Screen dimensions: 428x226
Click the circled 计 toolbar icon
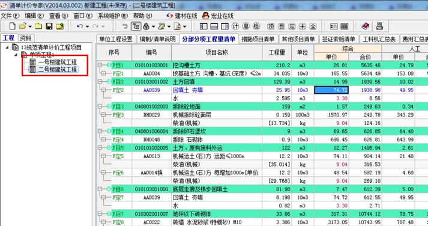coord(235,26)
